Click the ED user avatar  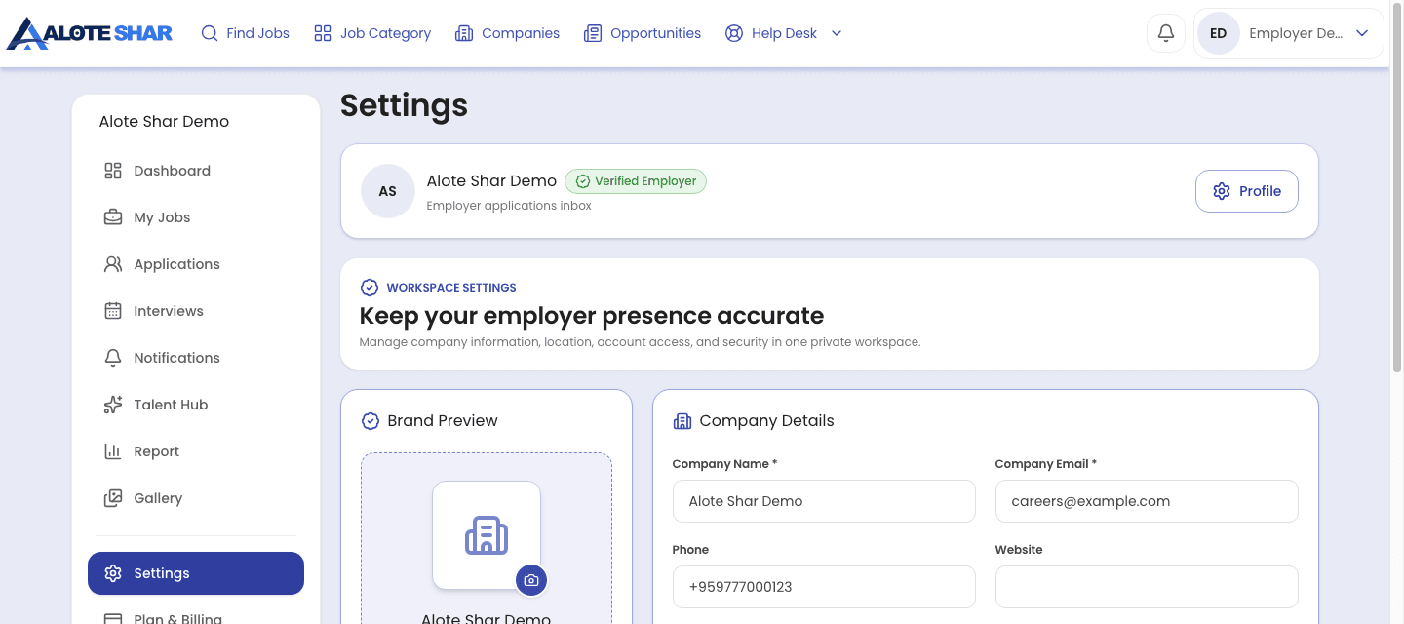pyautogui.click(x=1218, y=33)
